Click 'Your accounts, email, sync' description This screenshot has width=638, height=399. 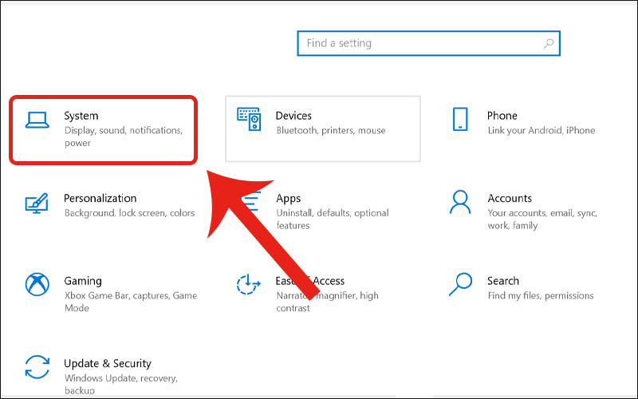pyautogui.click(x=542, y=219)
